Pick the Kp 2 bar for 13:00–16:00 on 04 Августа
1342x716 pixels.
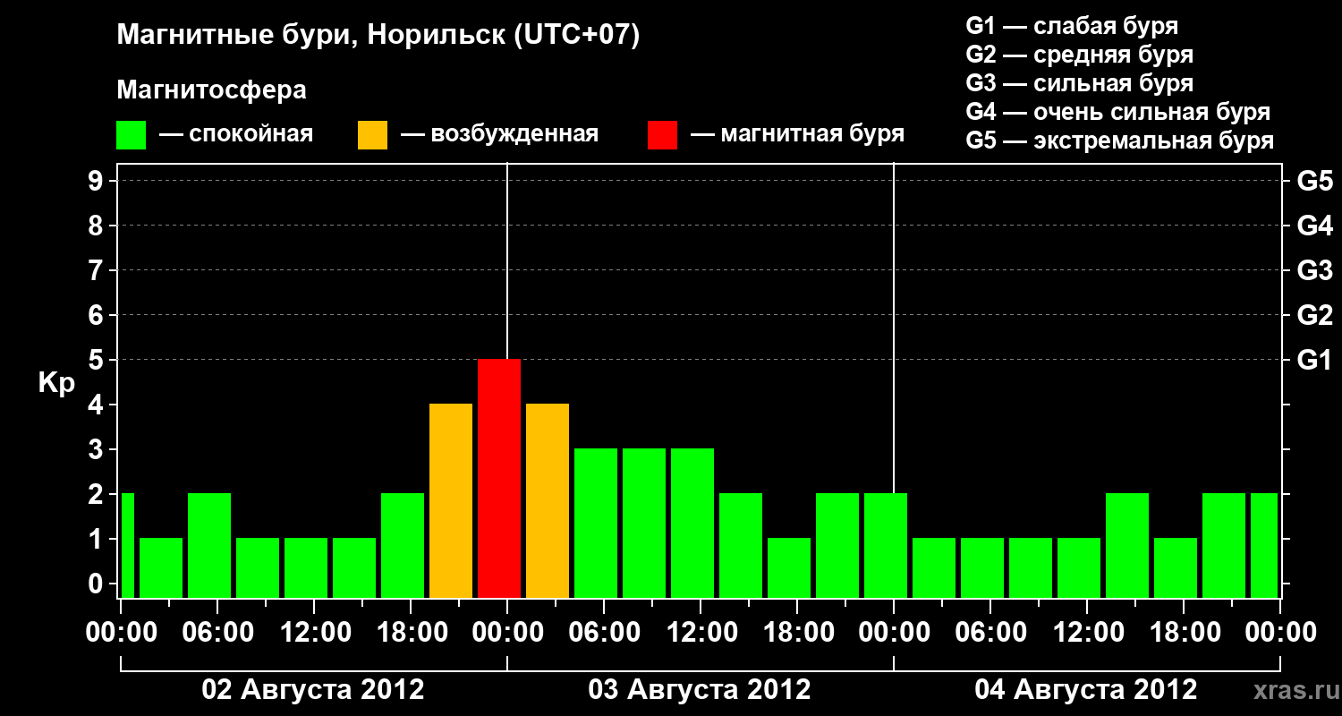(x=1127, y=545)
